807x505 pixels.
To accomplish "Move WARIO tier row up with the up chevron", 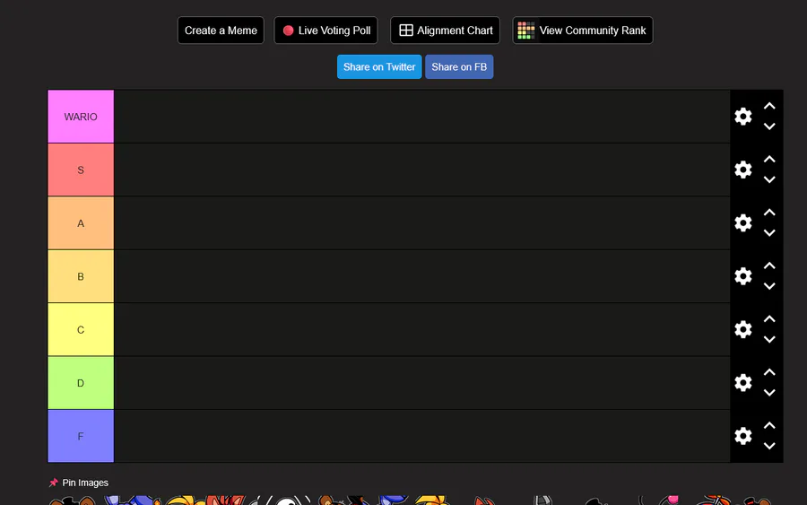I will click(x=769, y=106).
